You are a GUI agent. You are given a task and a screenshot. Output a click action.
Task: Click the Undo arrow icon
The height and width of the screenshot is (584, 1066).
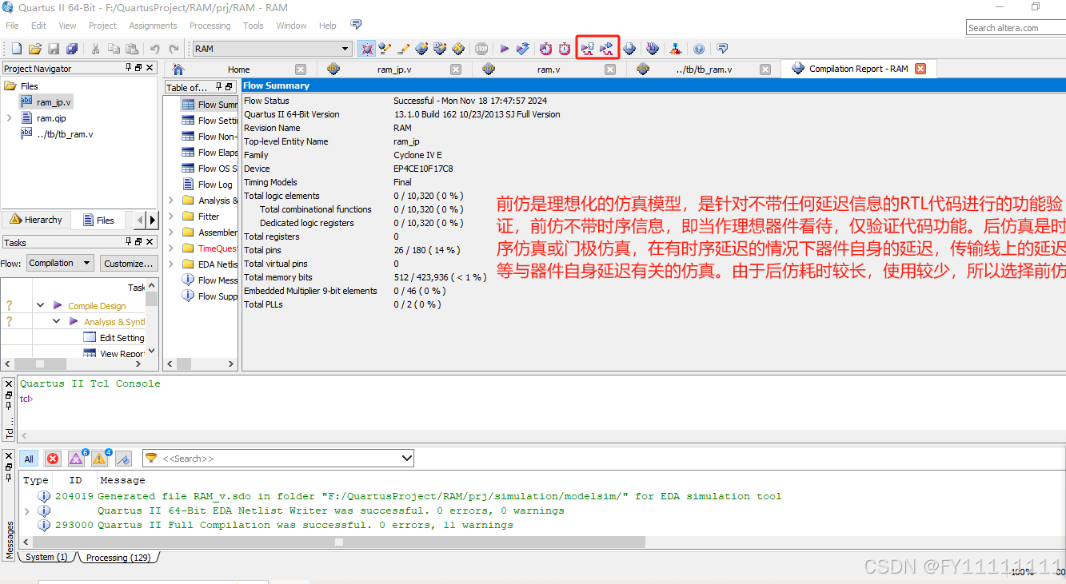pos(154,49)
